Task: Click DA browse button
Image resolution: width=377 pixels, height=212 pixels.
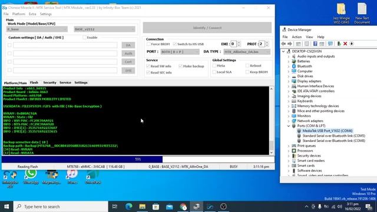Action: click(x=128, y=45)
